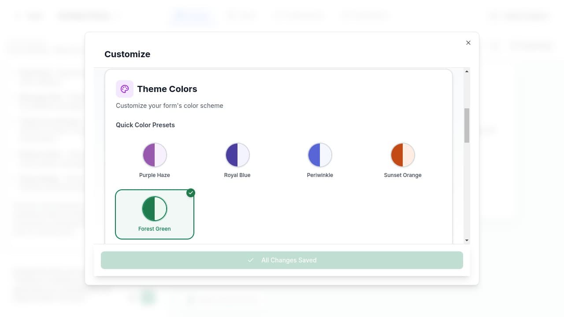
Task: Click the scrollbar thumb inside the Customize dialog
Action: pyautogui.click(x=467, y=125)
